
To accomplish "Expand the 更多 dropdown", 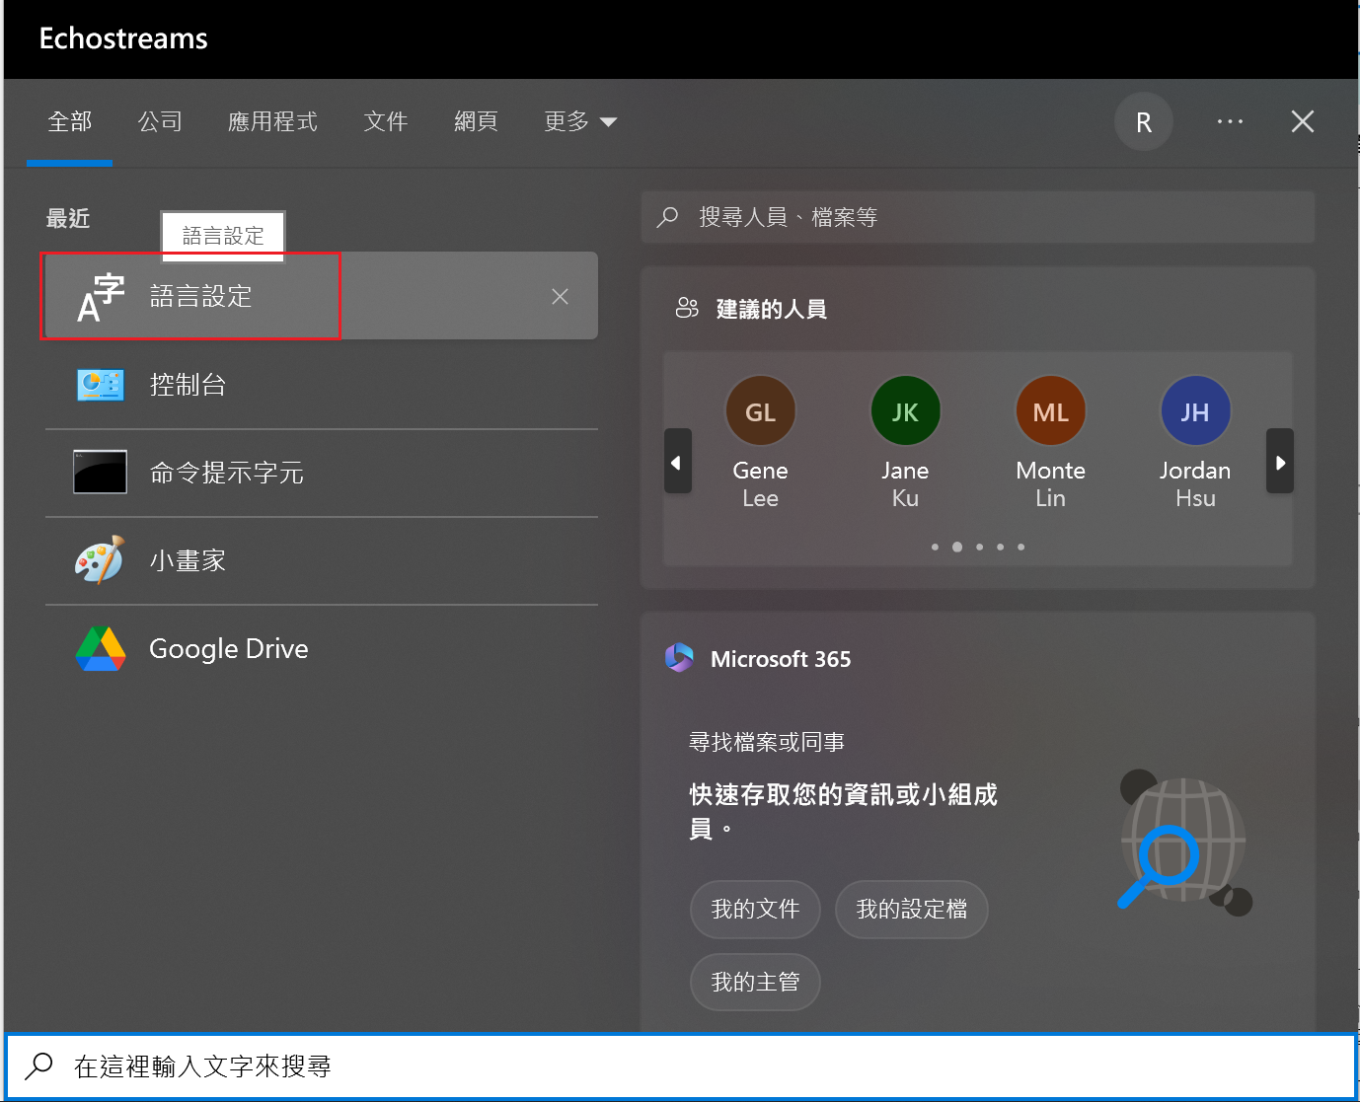I will [580, 122].
